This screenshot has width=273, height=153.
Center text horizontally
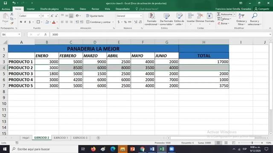click(x=67, y=22)
